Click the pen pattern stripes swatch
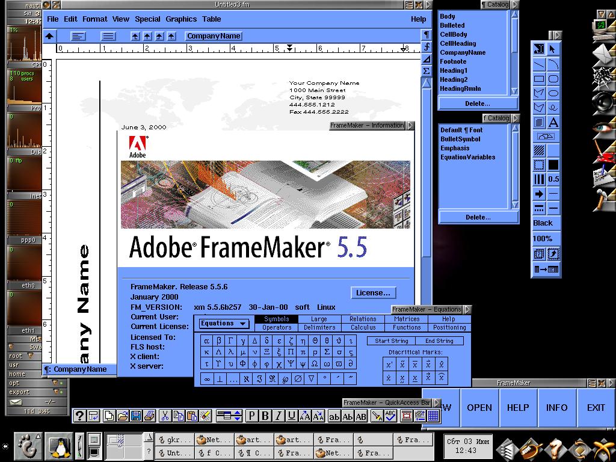 tap(539, 179)
